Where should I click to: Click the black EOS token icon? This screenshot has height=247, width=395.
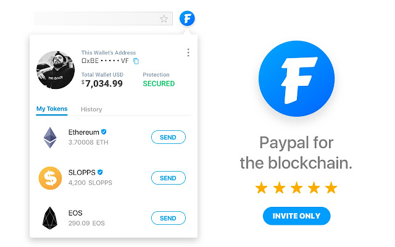click(50, 218)
